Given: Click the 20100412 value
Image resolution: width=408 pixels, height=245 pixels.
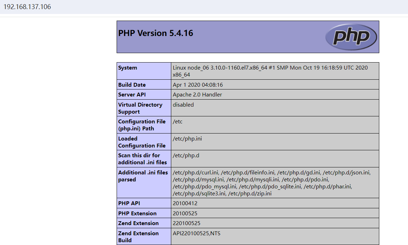Looking at the screenshot, I should 185,203.
